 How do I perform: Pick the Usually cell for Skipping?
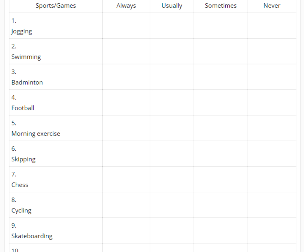point(172,154)
